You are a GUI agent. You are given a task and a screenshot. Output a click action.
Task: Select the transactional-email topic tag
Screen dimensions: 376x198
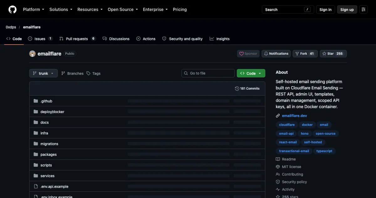294,151
